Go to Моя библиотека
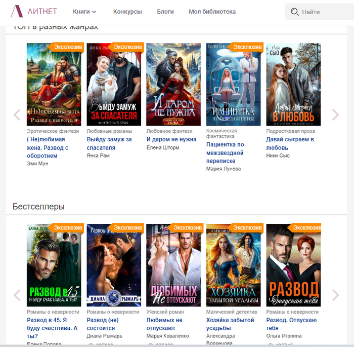Screen dimensions: 354x347 click(x=212, y=12)
